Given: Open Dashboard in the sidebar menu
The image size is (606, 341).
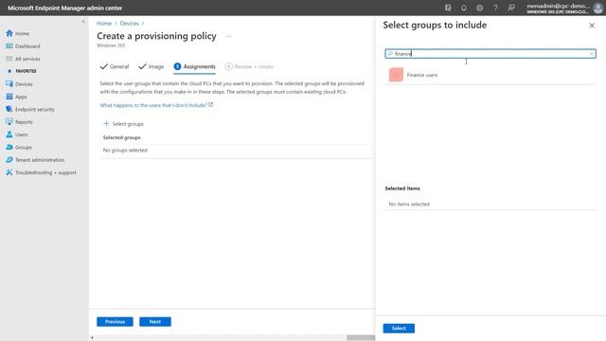Looking at the screenshot, I should pyautogui.click(x=27, y=46).
